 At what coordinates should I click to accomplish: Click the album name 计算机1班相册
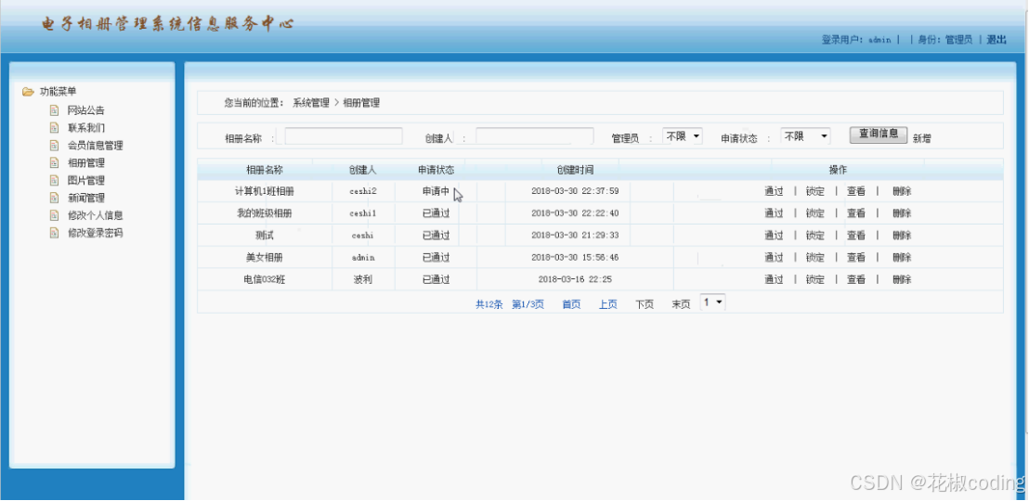tap(265, 191)
